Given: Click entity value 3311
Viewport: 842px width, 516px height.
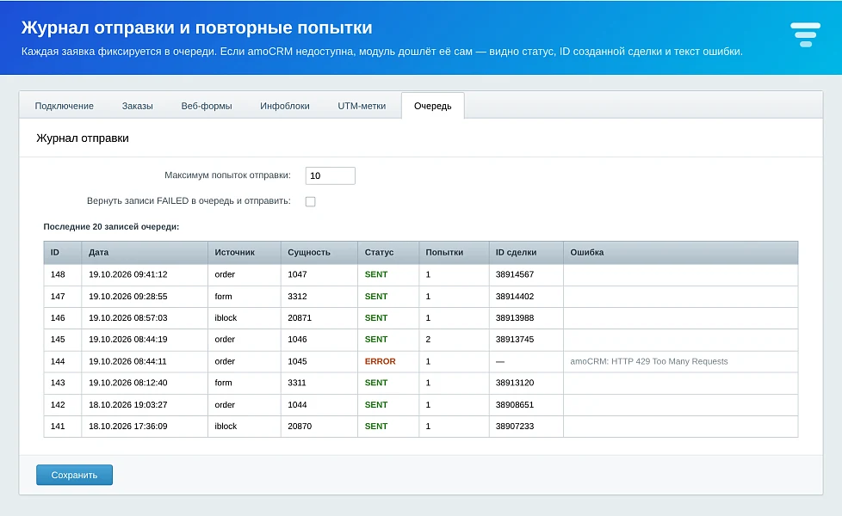Looking at the screenshot, I should pos(297,383).
